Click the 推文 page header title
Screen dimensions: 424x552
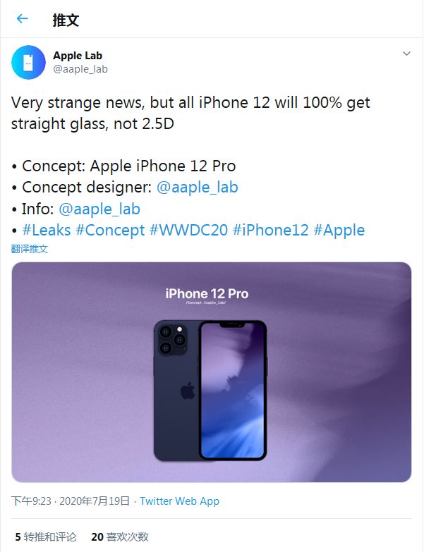(66, 20)
